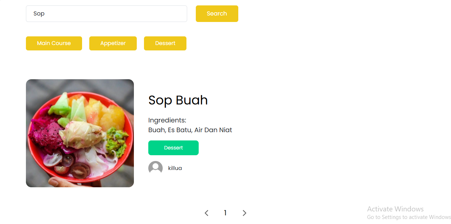Click the bowl photo on recipe card

(x=80, y=133)
